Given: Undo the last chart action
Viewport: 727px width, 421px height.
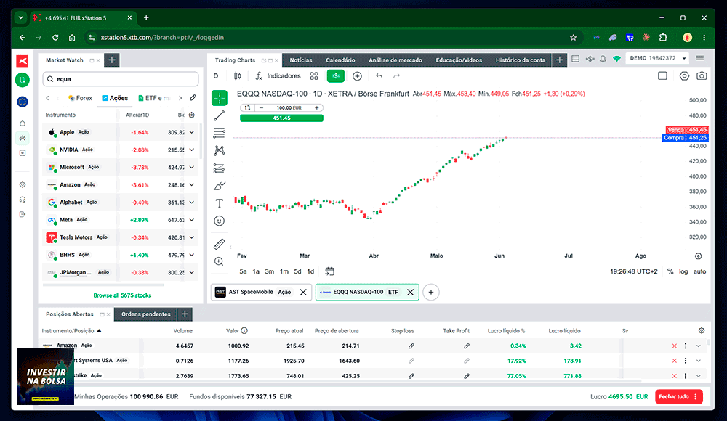Looking at the screenshot, I should tap(379, 76).
